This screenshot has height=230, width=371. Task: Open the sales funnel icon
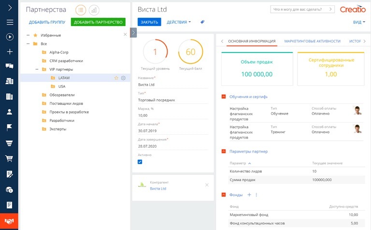(9, 143)
